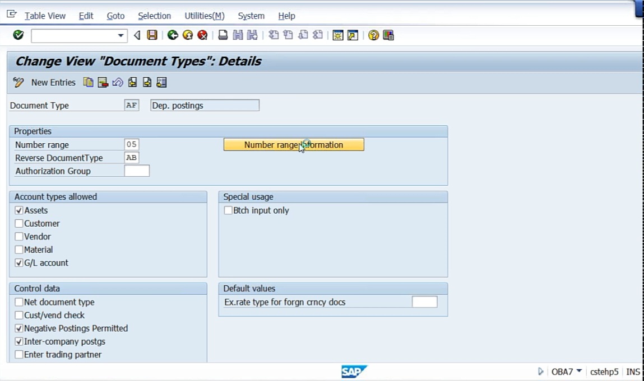Click the New Entries button
The height and width of the screenshot is (381, 644).
[53, 82]
